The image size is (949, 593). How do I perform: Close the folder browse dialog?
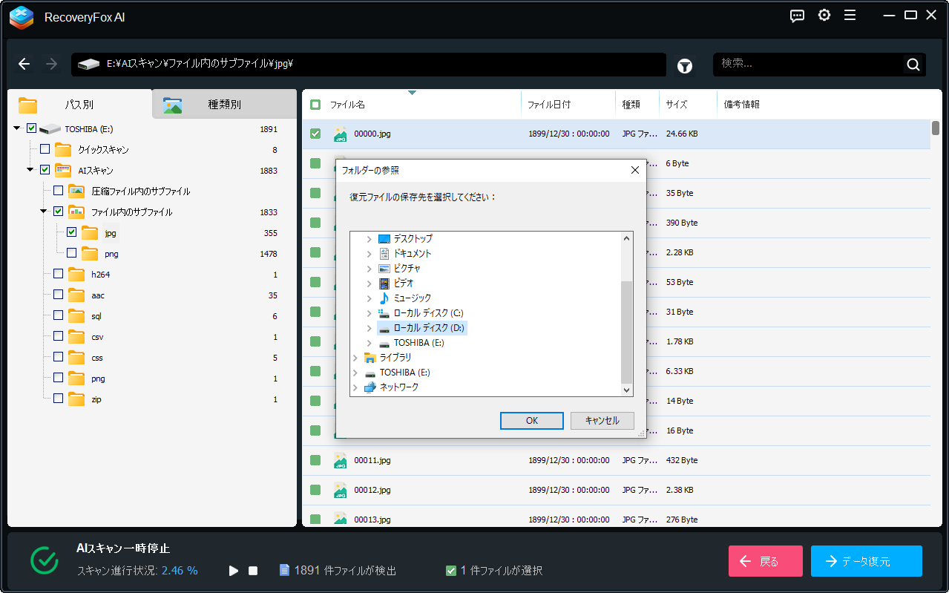pos(634,170)
